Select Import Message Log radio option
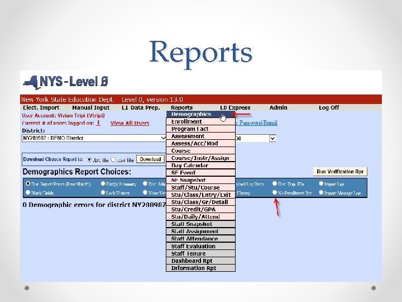The width and height of the screenshot is (402, 302). coord(321,192)
